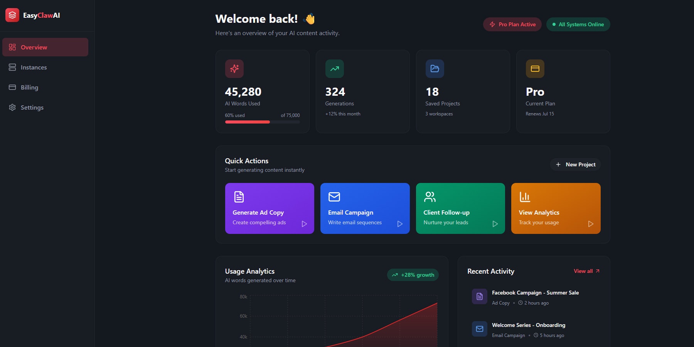
Task: Click the lightning bolt icon in Pro Plan badge
Action: (492, 24)
